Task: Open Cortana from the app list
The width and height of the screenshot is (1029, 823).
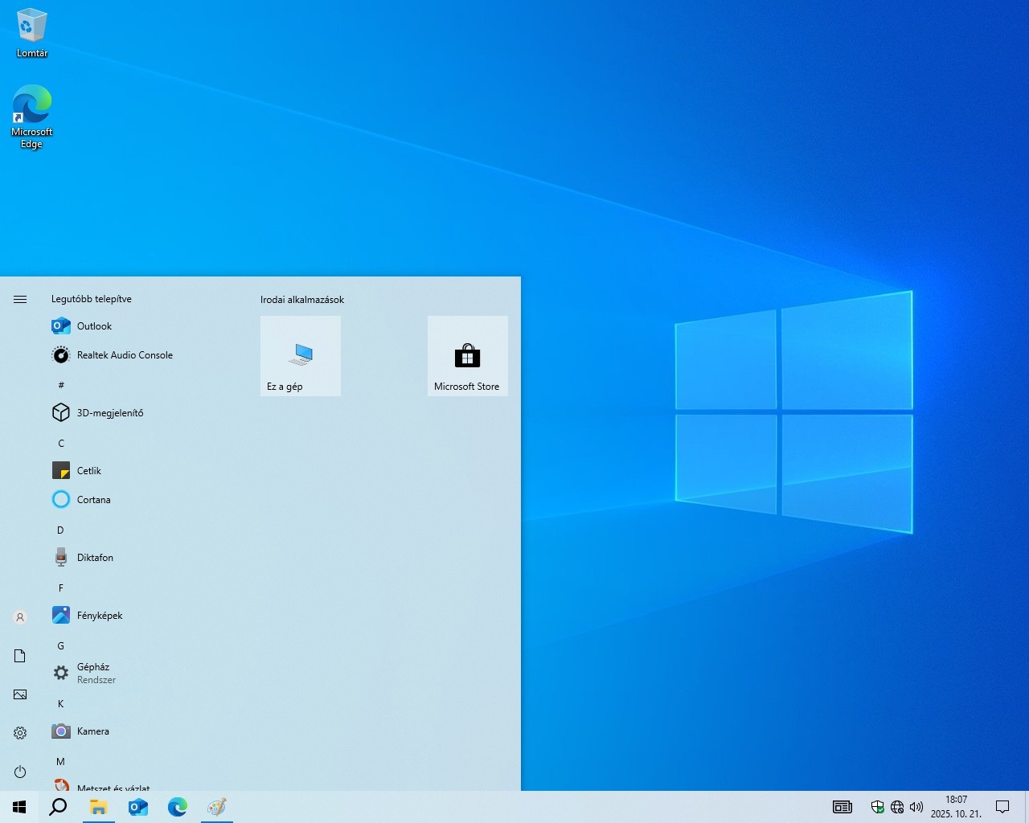Action: point(93,500)
